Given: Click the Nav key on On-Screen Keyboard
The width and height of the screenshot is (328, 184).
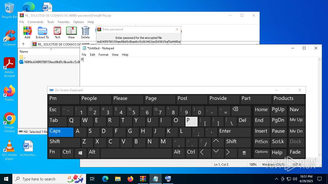Looking at the screenshot, I should (x=297, y=111).
